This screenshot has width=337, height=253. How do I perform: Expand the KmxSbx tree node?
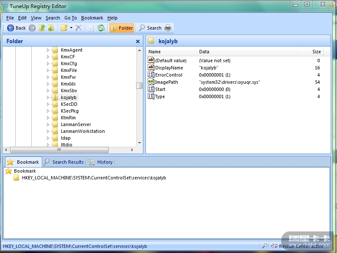[x=48, y=91]
